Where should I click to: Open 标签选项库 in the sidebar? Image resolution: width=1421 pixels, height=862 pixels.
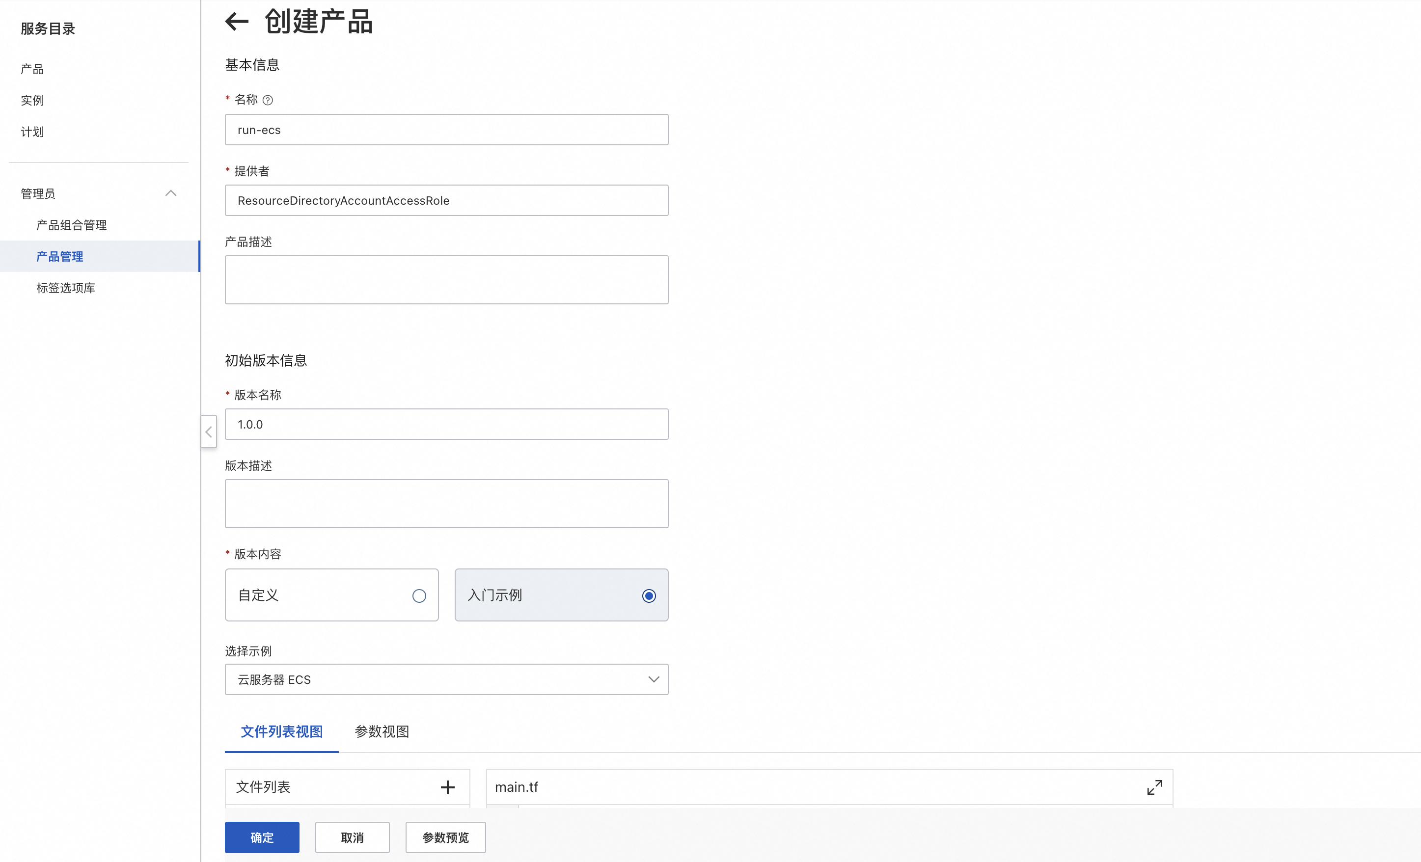tap(66, 288)
